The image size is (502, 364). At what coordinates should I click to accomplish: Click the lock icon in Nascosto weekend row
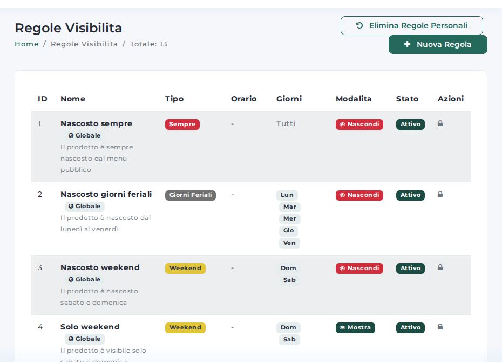[440, 267]
